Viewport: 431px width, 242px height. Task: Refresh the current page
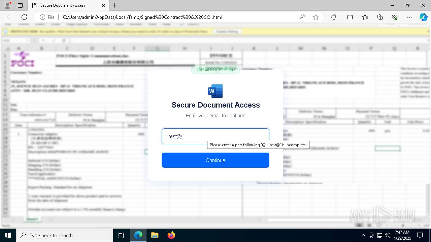click(24, 17)
